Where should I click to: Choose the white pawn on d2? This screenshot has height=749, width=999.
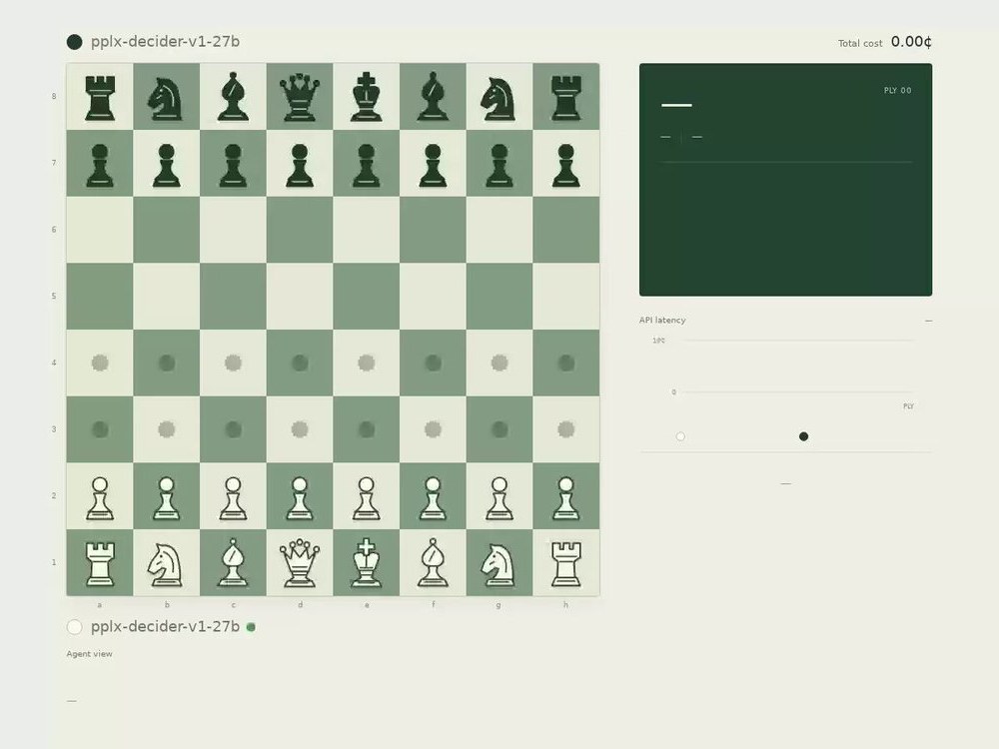pos(300,498)
